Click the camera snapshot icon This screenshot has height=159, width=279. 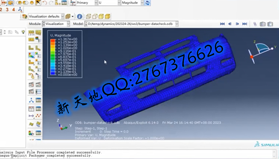pos(263,24)
